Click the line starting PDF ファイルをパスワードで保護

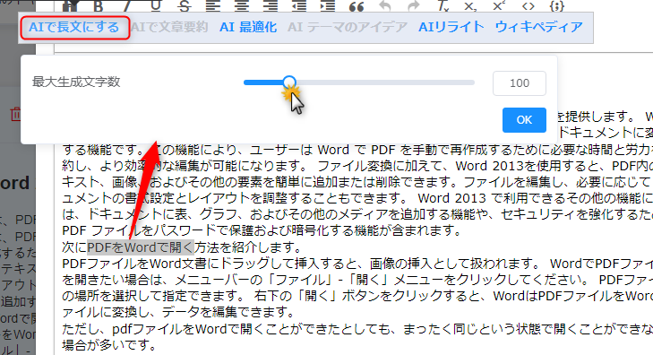[262, 230]
